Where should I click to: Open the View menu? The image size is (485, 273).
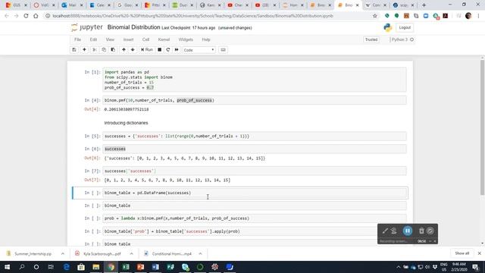click(x=110, y=39)
